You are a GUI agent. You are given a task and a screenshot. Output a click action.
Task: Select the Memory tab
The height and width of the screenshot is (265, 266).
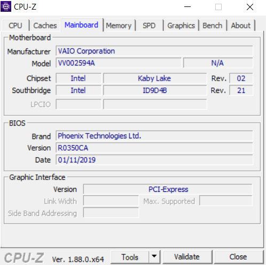tap(119, 26)
